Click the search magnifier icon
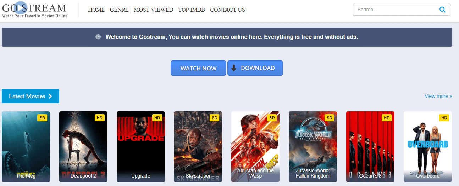The width and height of the screenshot is (459, 186). [442, 10]
